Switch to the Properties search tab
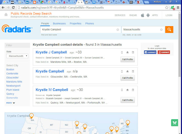Viewport: 182px width, 134px height. click(75, 24)
